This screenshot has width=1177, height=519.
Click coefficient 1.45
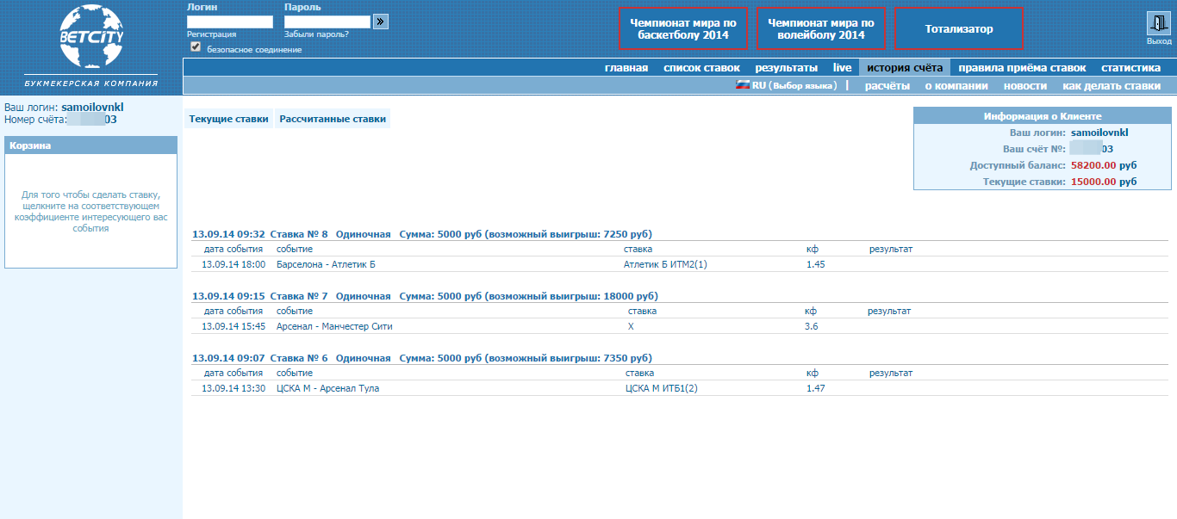click(x=816, y=264)
